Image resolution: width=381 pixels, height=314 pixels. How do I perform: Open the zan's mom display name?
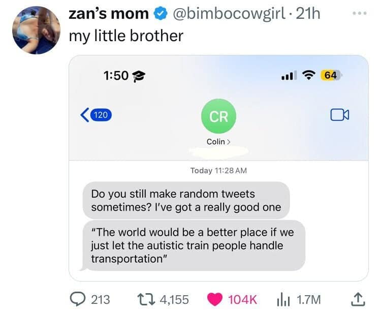click(109, 14)
